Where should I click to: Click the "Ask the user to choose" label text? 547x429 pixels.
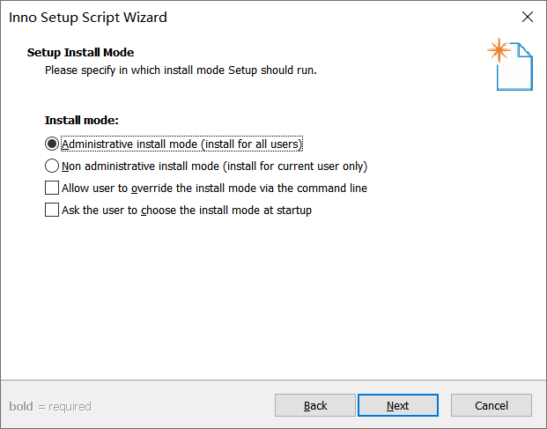tap(187, 210)
